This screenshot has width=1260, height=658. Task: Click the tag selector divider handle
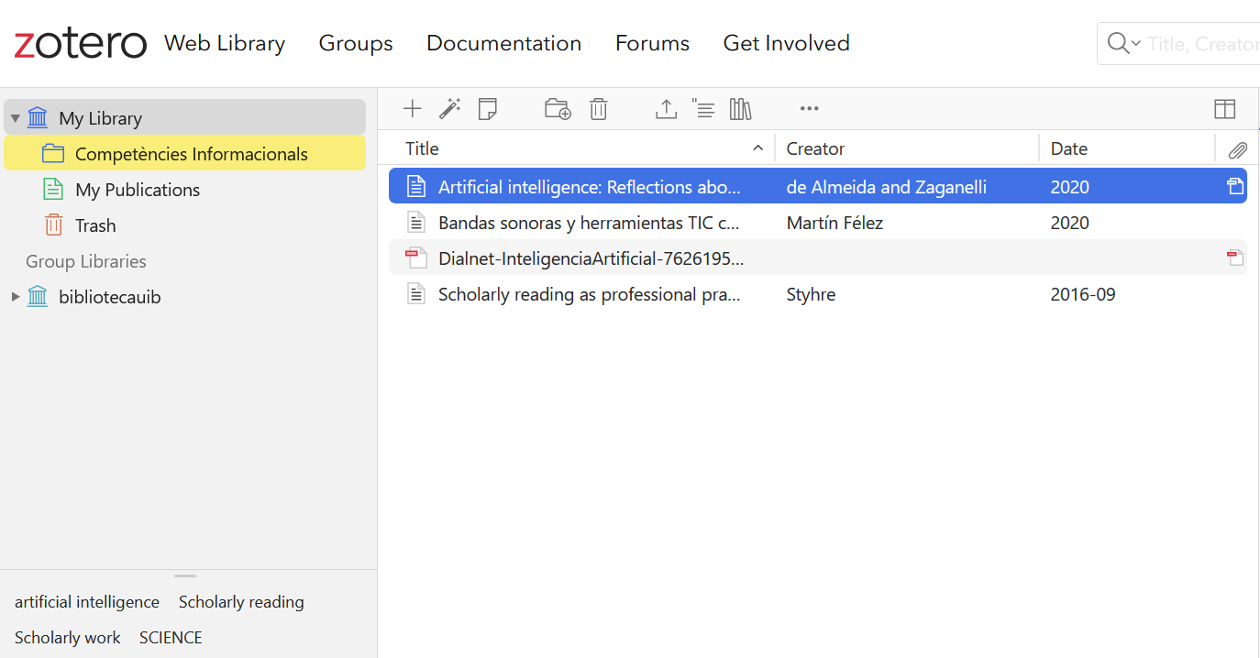pos(185,576)
